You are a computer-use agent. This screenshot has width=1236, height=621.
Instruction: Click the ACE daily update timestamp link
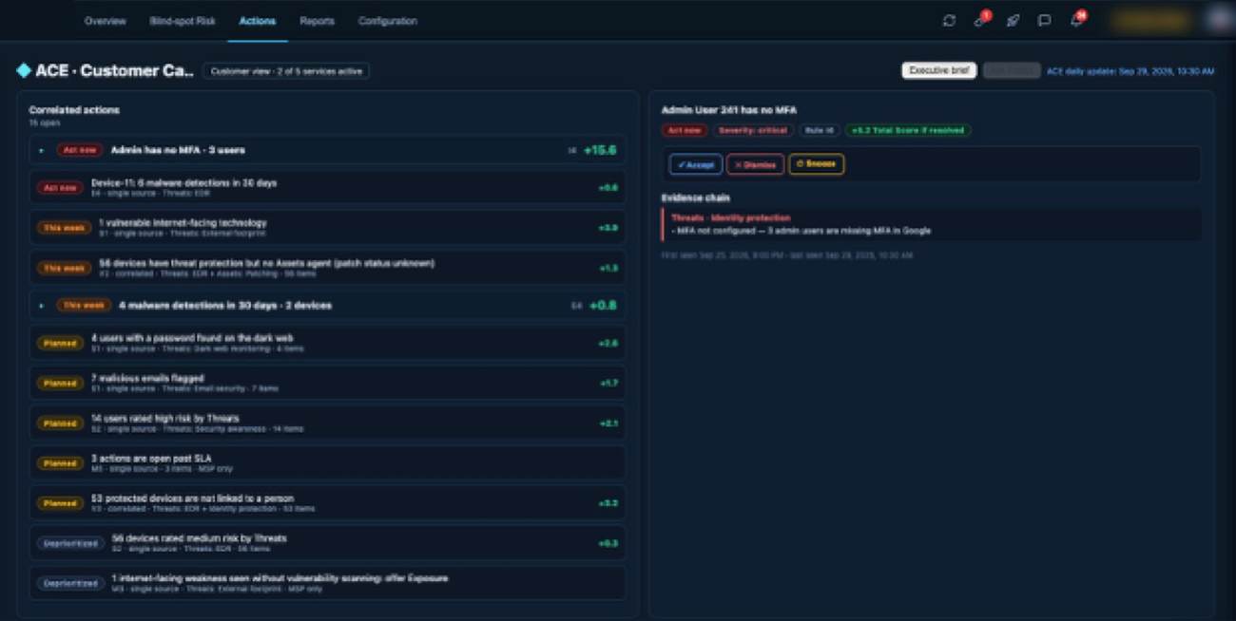tap(1130, 71)
